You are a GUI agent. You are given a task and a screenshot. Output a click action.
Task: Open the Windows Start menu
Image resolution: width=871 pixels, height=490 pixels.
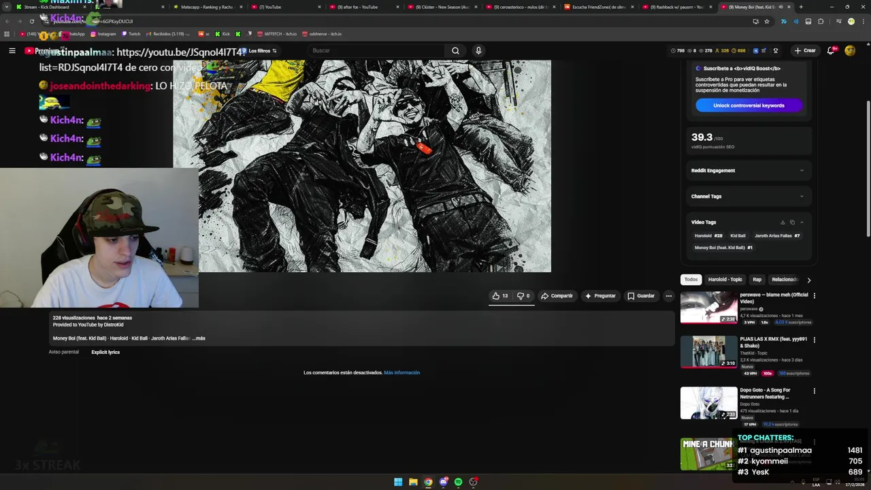[398, 482]
